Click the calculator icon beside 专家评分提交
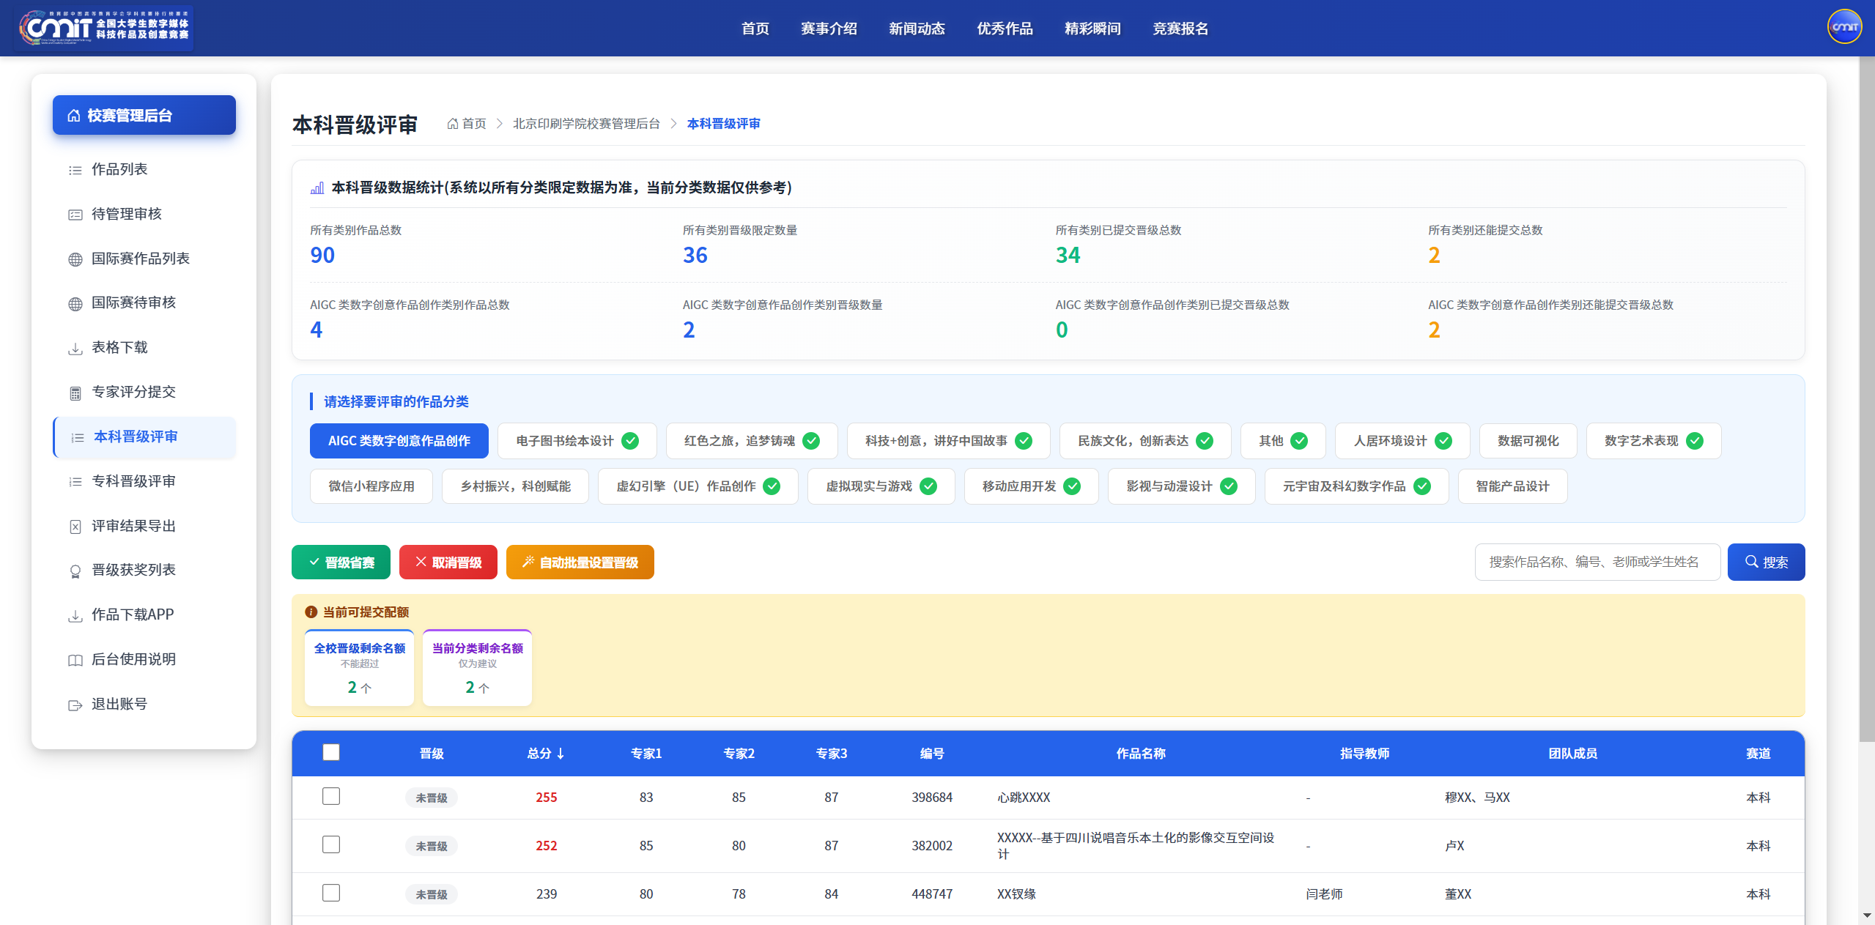 tap(75, 393)
